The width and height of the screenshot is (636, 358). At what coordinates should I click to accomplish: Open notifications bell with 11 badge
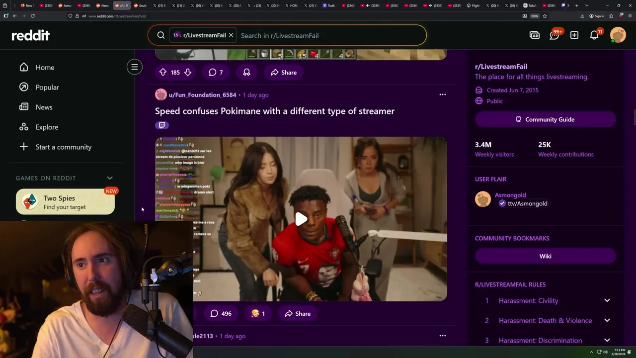(x=594, y=35)
